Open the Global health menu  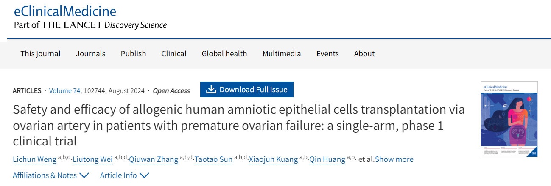(x=224, y=54)
